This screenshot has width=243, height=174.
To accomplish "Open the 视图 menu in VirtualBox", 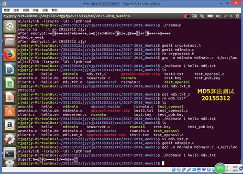I will (x=26, y=11).
